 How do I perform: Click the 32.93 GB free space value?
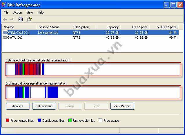tap(141, 33)
